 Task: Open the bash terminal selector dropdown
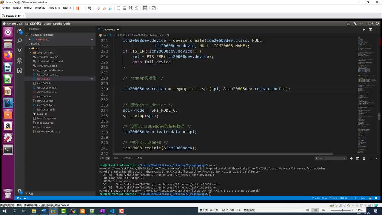pyautogui.click(x=331, y=158)
